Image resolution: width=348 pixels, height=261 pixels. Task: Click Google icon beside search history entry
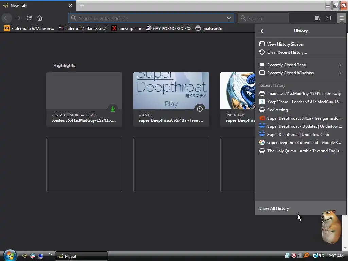pos(262,143)
